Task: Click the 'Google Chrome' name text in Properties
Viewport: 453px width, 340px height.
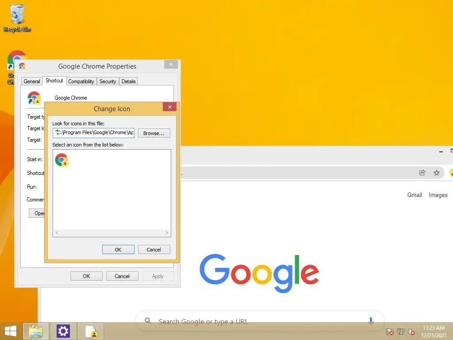Action: [x=71, y=98]
